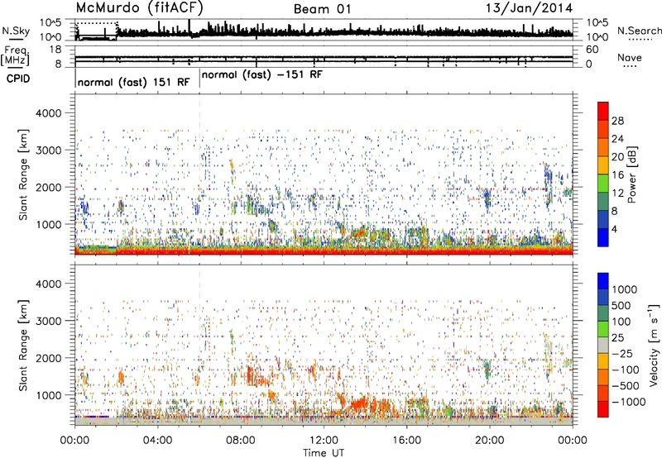This screenshot has width=662, height=458.
Task: Select the "Freq. [MHz]" axis label
Action: pos(16,56)
